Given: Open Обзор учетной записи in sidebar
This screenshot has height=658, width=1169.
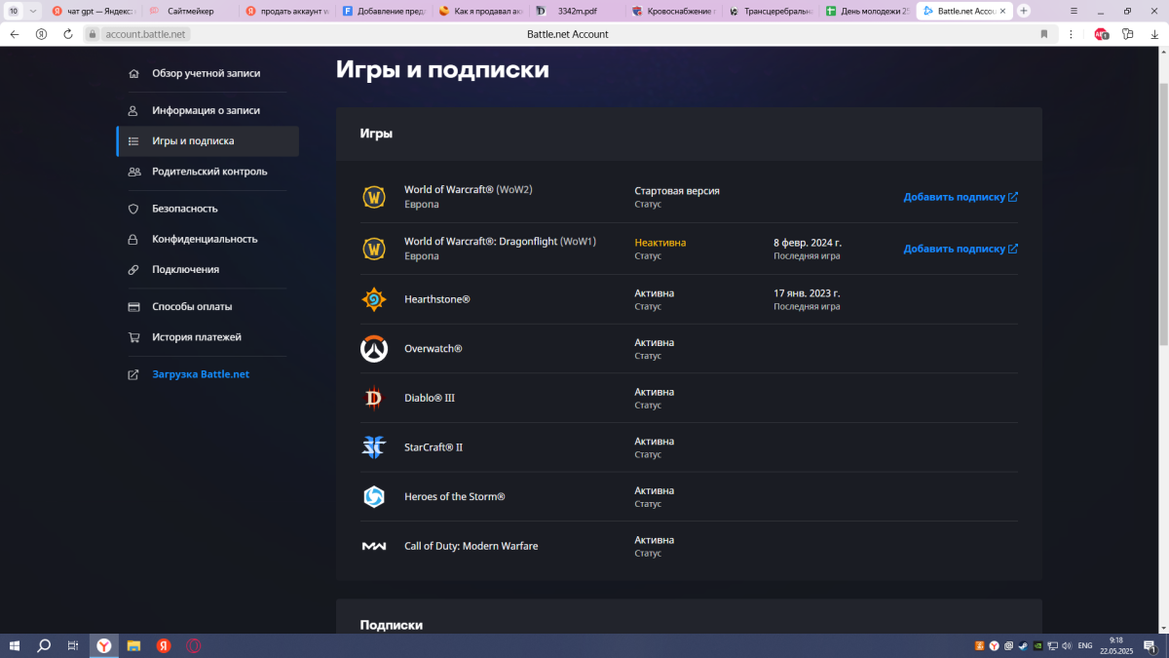Looking at the screenshot, I should 207,73.
